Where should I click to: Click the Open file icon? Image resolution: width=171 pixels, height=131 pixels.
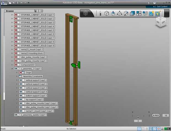click(14, 3)
